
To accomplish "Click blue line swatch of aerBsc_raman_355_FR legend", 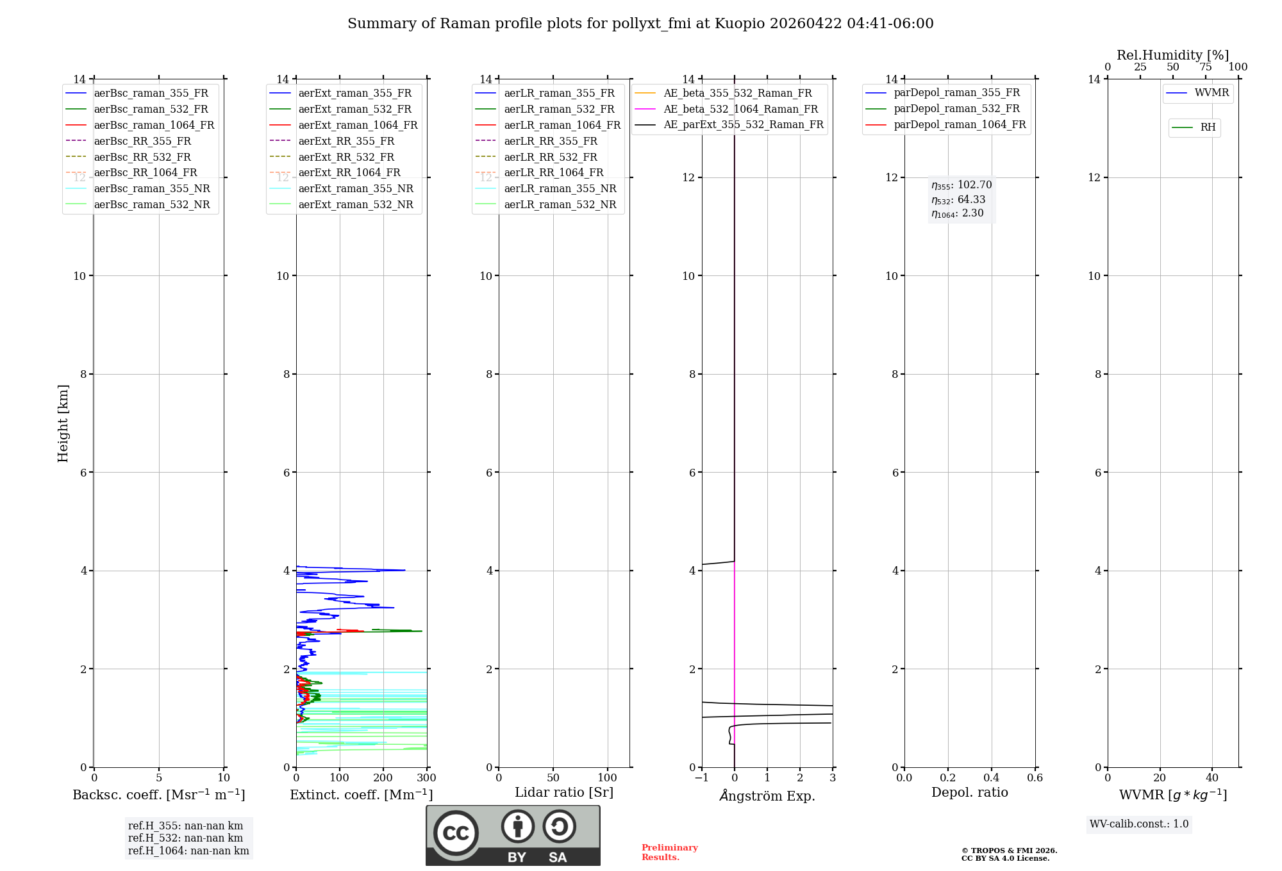I will (x=76, y=94).
